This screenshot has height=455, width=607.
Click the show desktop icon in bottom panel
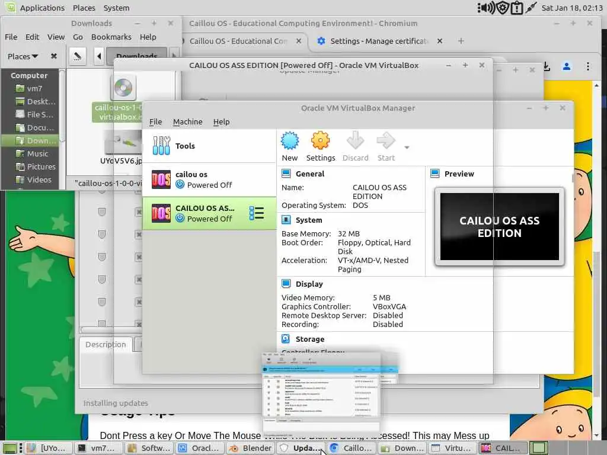point(9,448)
